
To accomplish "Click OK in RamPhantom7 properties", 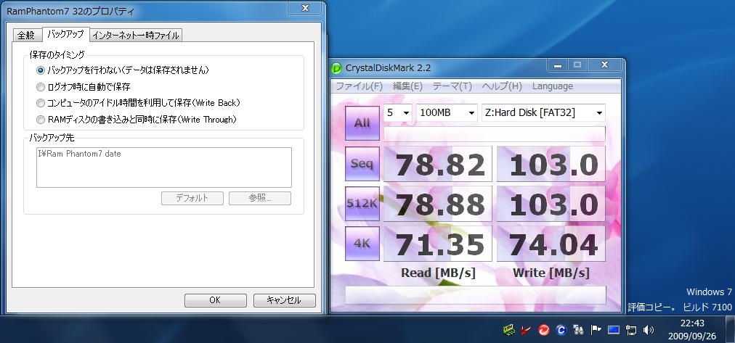I will 215,300.
